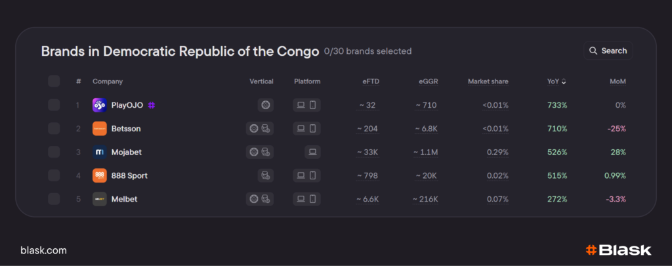Click the purple hash badge beside PlayOJO

tap(152, 105)
